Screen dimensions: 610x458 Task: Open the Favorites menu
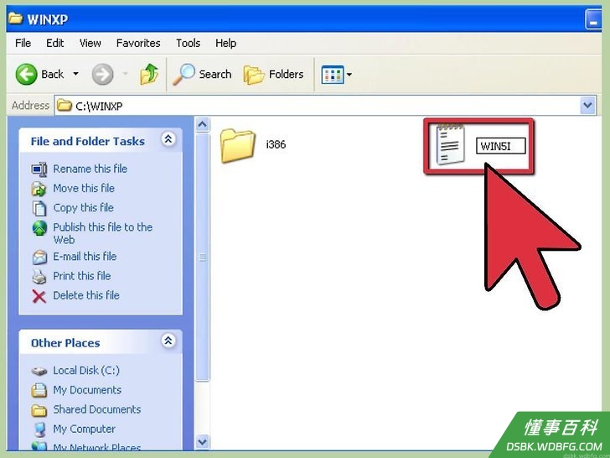pos(138,43)
